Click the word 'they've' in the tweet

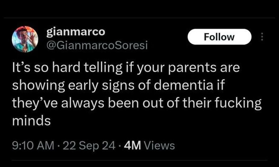click(x=35, y=103)
